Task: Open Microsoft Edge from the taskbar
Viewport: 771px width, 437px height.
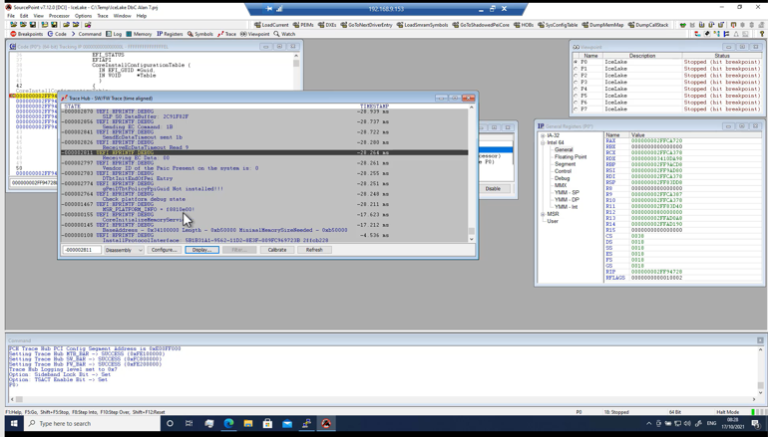Action: pos(228,423)
